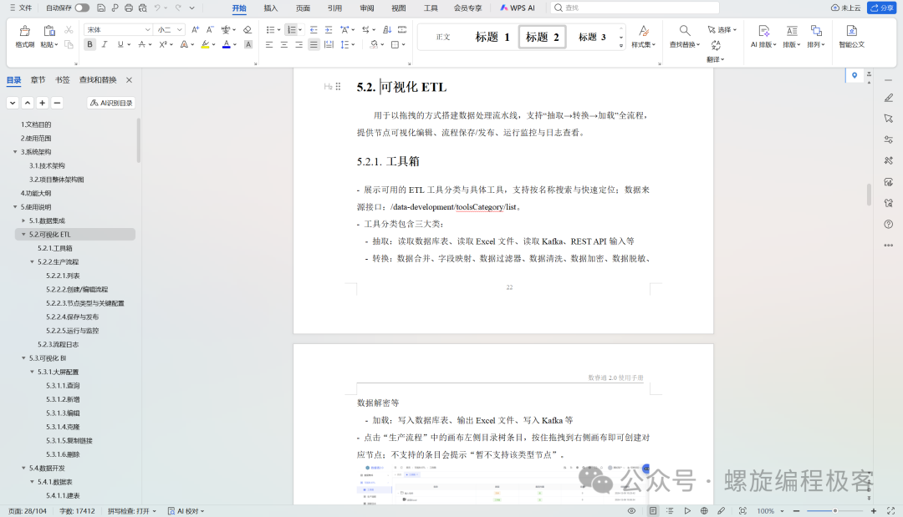The width and height of the screenshot is (903, 517).
Task: Toggle Bold formatting button
Action: point(89,44)
